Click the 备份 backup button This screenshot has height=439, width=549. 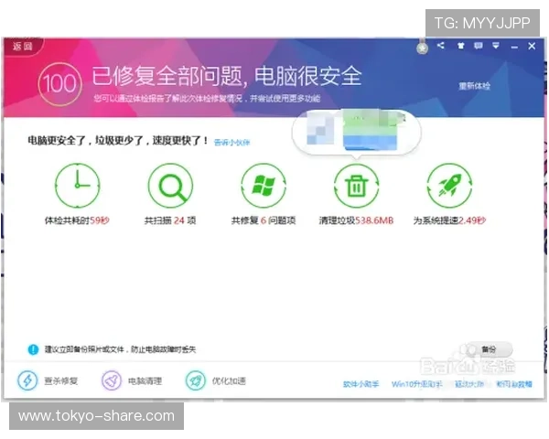click(x=489, y=349)
